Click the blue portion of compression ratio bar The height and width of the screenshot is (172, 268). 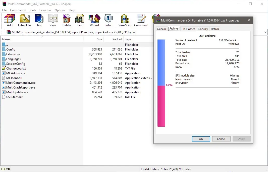pos(161,62)
